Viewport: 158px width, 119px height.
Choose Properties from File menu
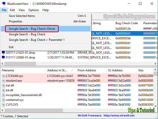click(46, 21)
